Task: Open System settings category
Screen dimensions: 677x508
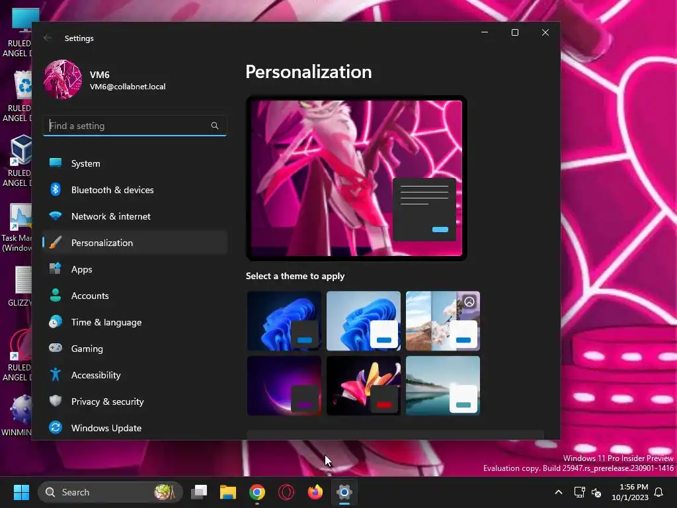Action: (x=135, y=163)
